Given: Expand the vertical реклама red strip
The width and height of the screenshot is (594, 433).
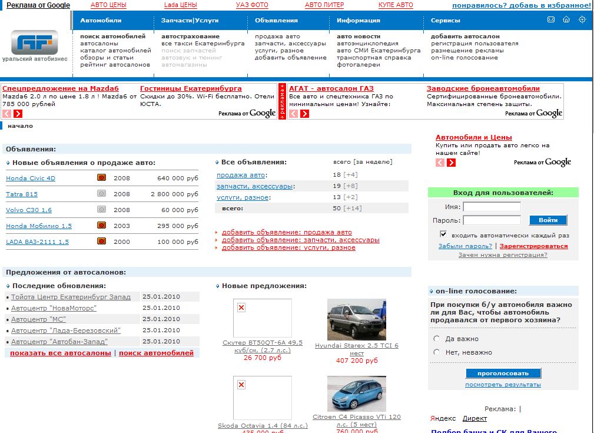Looking at the screenshot, I should click(282, 101).
